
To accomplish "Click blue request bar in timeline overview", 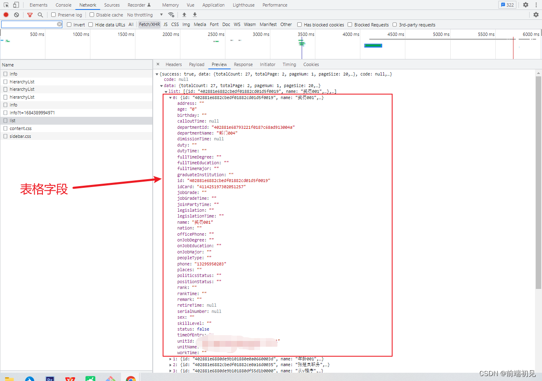I will point(373,45).
